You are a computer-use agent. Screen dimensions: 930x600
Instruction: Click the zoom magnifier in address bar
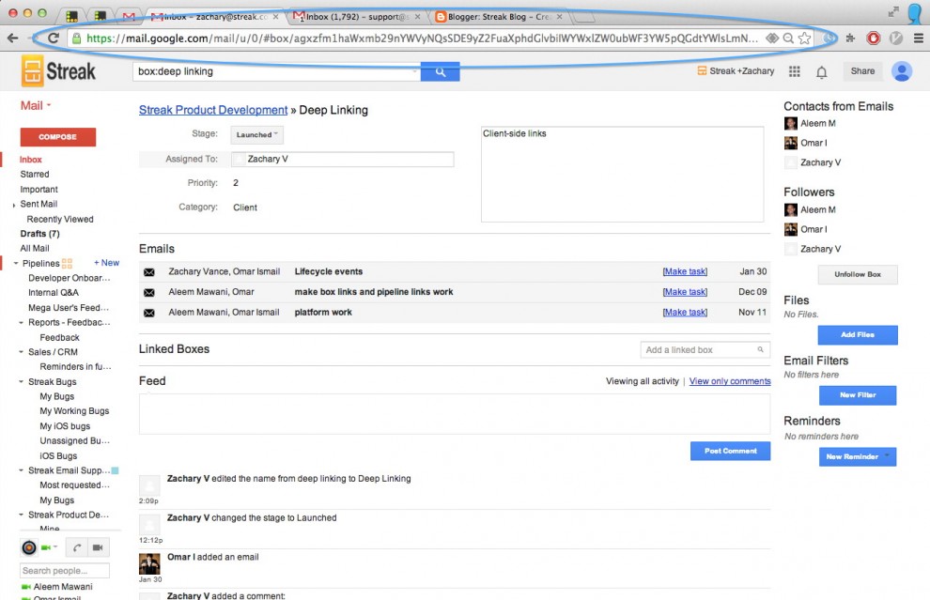[787, 38]
